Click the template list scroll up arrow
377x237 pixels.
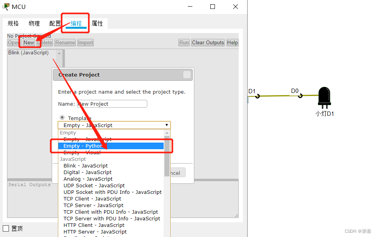(167, 133)
